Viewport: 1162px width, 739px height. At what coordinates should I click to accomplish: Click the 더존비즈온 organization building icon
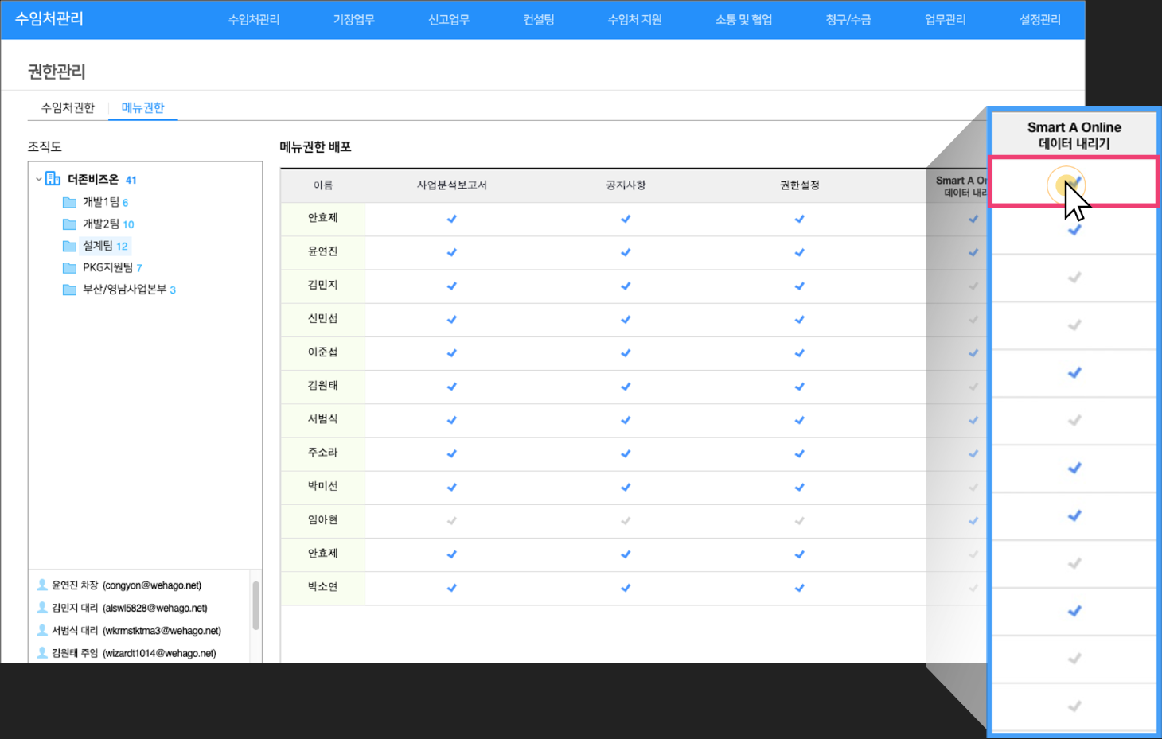coord(53,179)
